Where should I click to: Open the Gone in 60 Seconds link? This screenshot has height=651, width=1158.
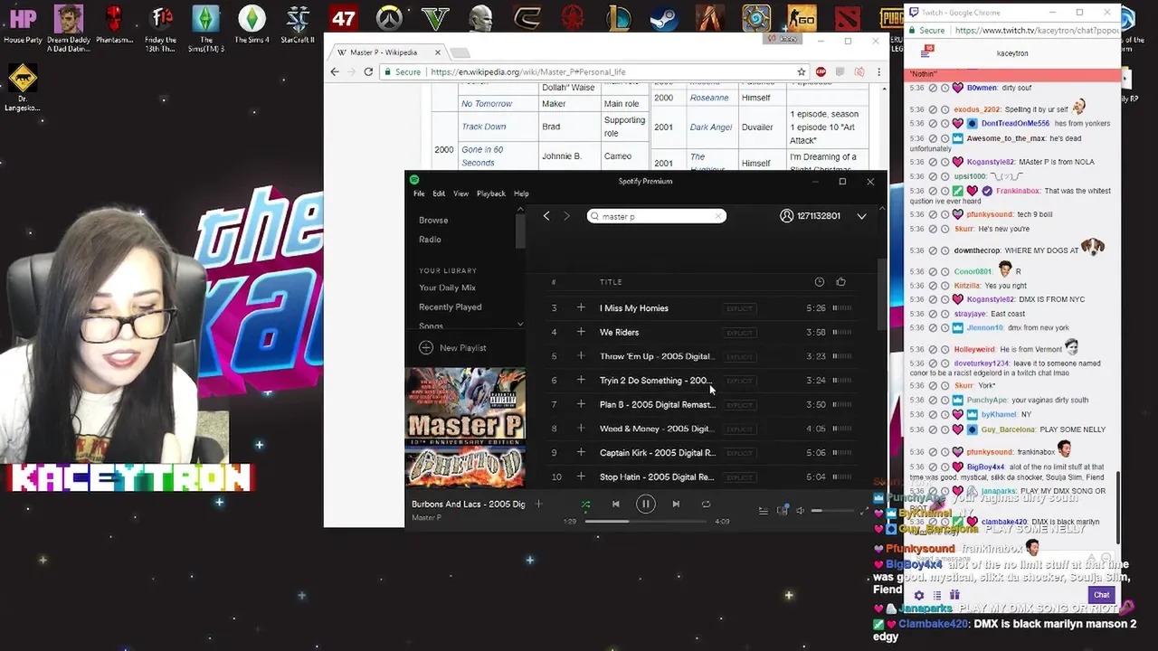pos(482,156)
